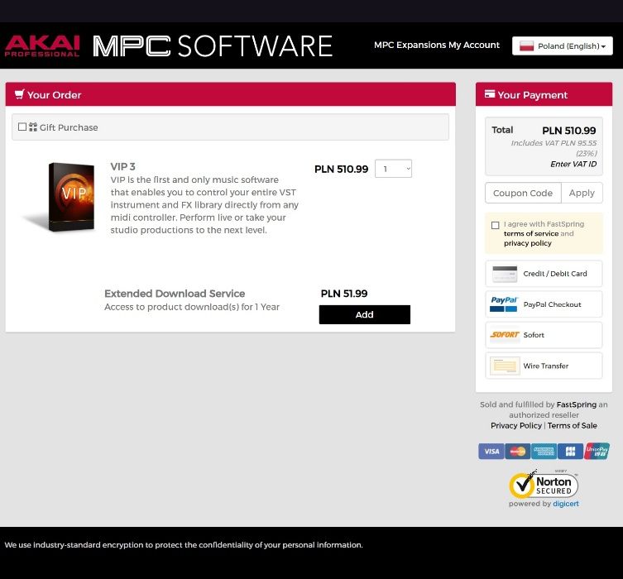
Task: Click the gift box icon
Action: coord(33,127)
